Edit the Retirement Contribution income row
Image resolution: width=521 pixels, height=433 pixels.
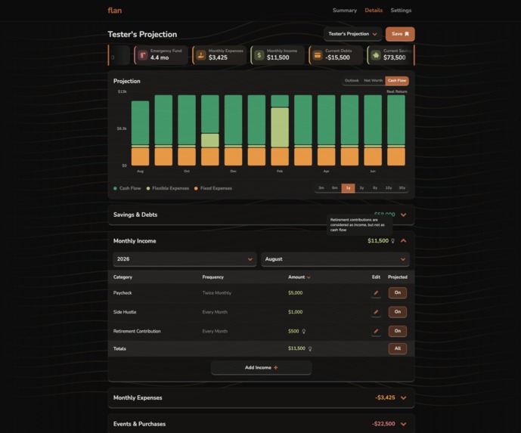(x=376, y=331)
